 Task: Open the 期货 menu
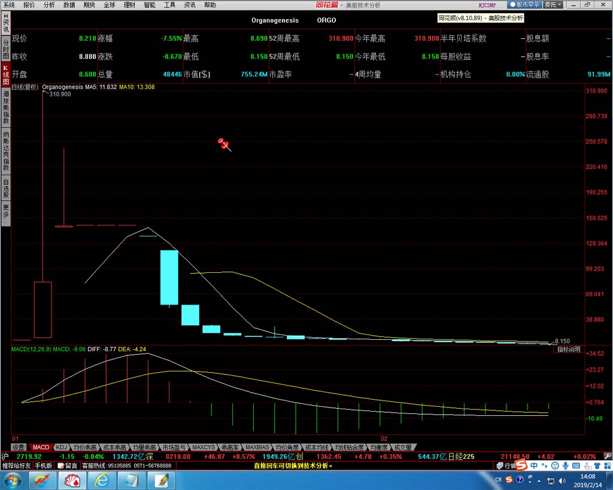[89, 5]
